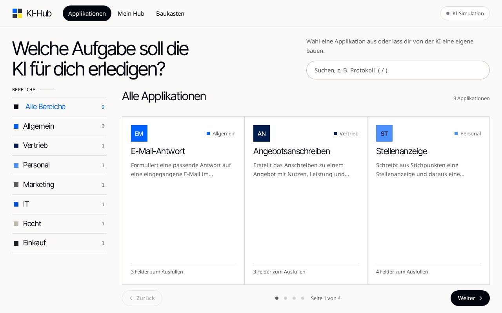This screenshot has width=502, height=313.
Task: Open the E-Mail-Antwort application title
Action: click(x=158, y=151)
